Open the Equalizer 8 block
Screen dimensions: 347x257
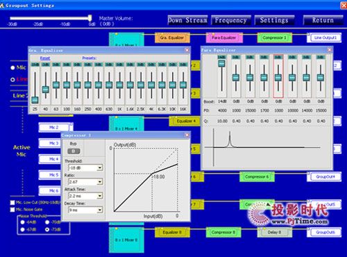pyautogui.click(x=172, y=232)
